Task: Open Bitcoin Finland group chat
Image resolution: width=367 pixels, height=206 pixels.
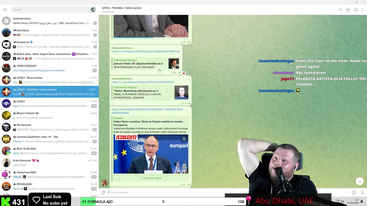Action: 49,115
